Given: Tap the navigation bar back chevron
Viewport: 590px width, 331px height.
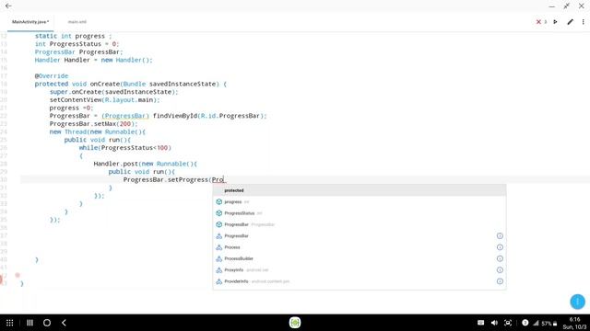Looking at the screenshot, I should pyautogui.click(x=64, y=323).
